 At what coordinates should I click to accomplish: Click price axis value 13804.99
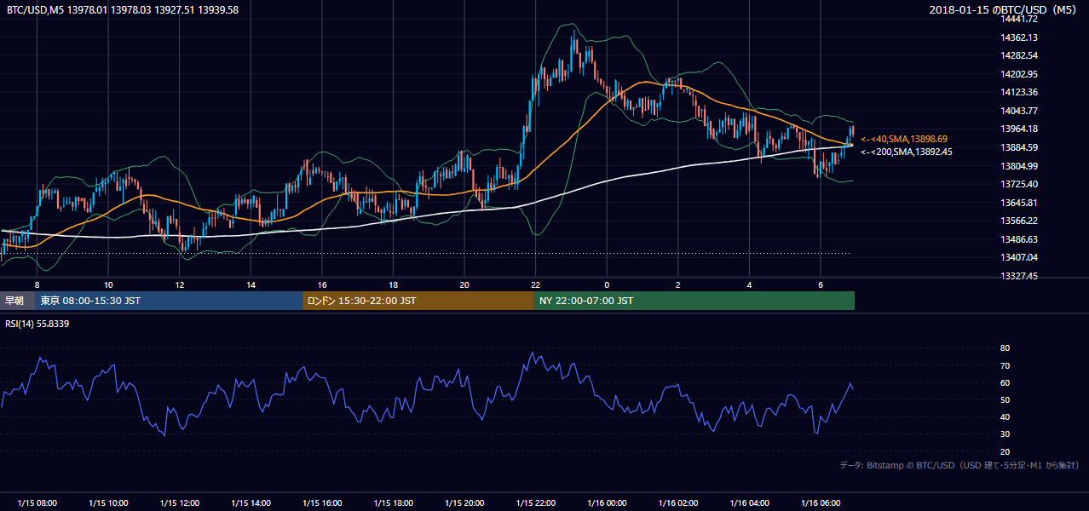pos(1019,166)
